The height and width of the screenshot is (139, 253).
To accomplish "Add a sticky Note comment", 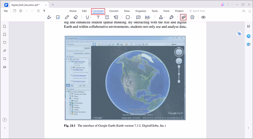I will pos(138,17).
